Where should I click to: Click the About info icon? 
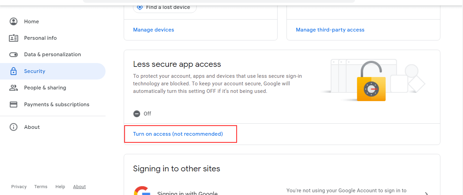pyautogui.click(x=13, y=127)
